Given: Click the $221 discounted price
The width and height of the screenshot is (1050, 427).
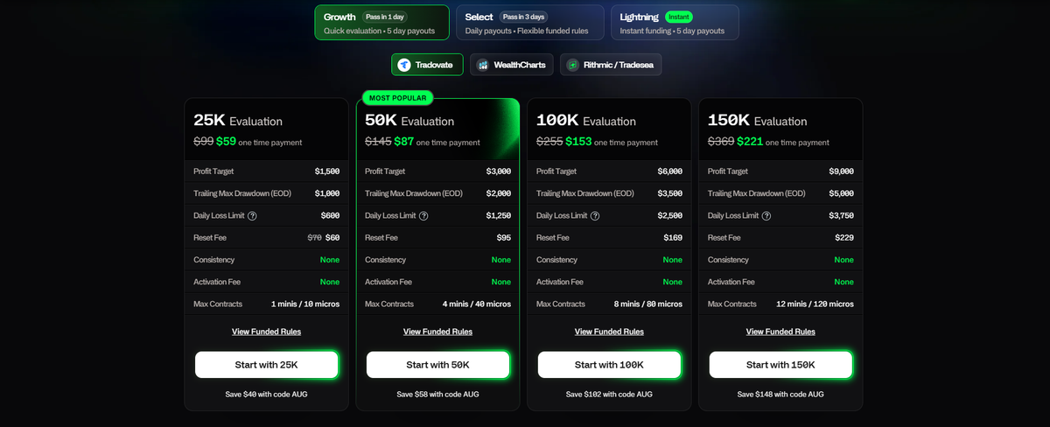Looking at the screenshot, I should coord(750,141).
